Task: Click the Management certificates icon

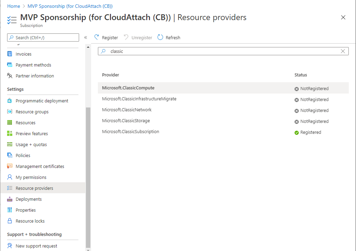Action: click(x=10, y=166)
